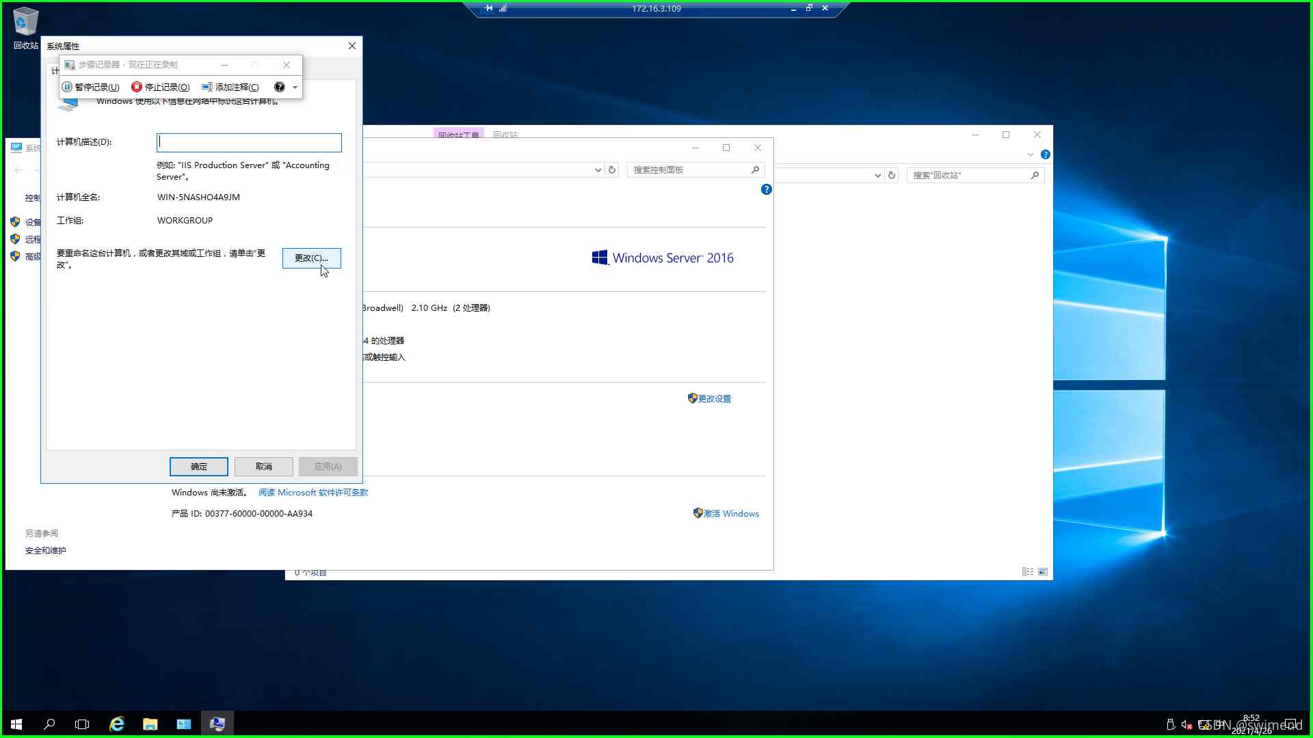Minimize the Recycle Bin window

click(975, 135)
